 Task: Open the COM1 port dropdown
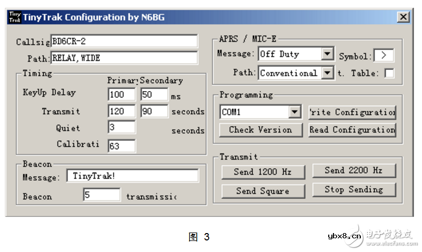pyautogui.click(x=295, y=112)
